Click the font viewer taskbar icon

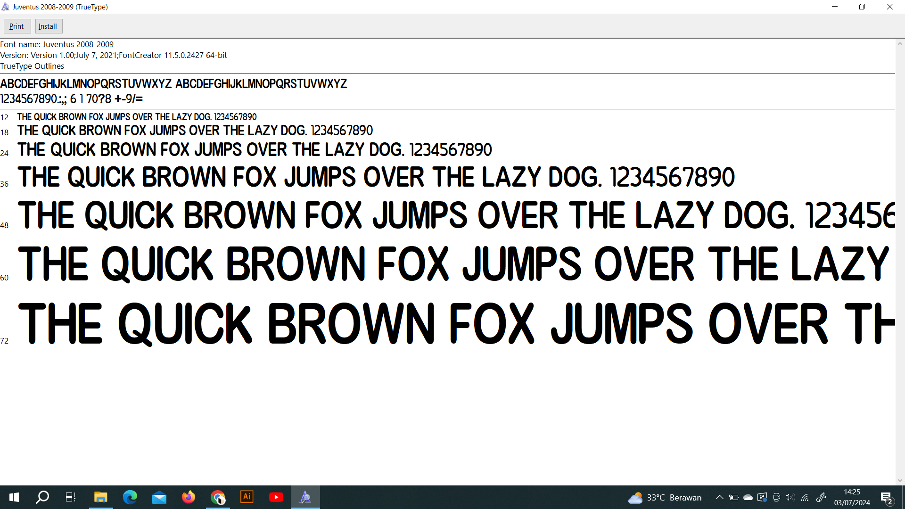305,497
